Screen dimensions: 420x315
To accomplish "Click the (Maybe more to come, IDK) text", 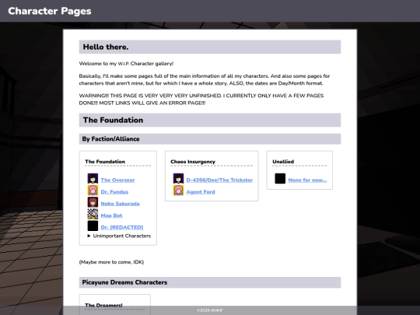I will click(111, 262).
